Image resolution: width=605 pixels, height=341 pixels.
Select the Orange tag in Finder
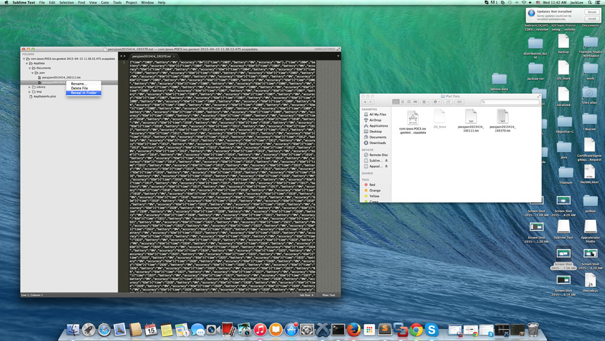coord(374,190)
